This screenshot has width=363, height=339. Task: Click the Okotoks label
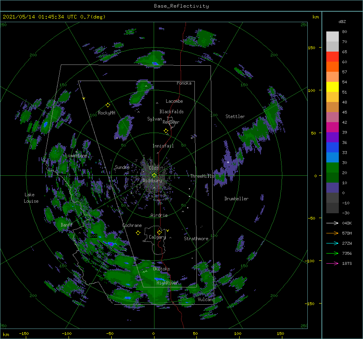[x=161, y=269]
